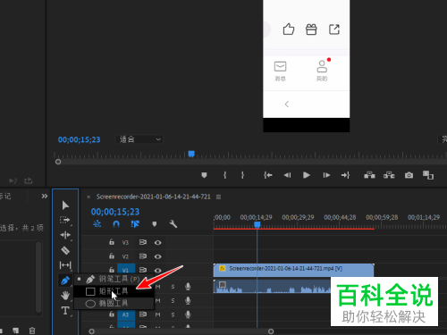Viewport: 447px width, 335px height.
Task: Toggle V1 track output eye
Action: click(158, 271)
